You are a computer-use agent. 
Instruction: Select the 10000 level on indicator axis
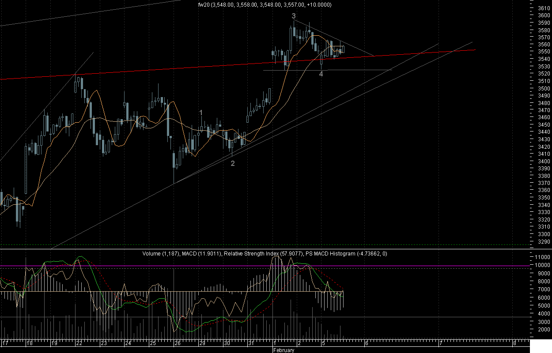[543, 265]
